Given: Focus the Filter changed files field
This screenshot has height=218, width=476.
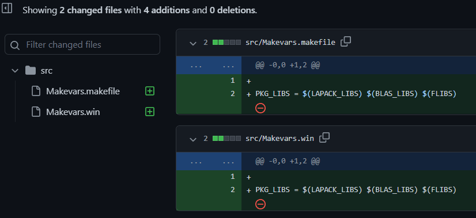Looking at the screenshot, I should pyautogui.click(x=82, y=44).
